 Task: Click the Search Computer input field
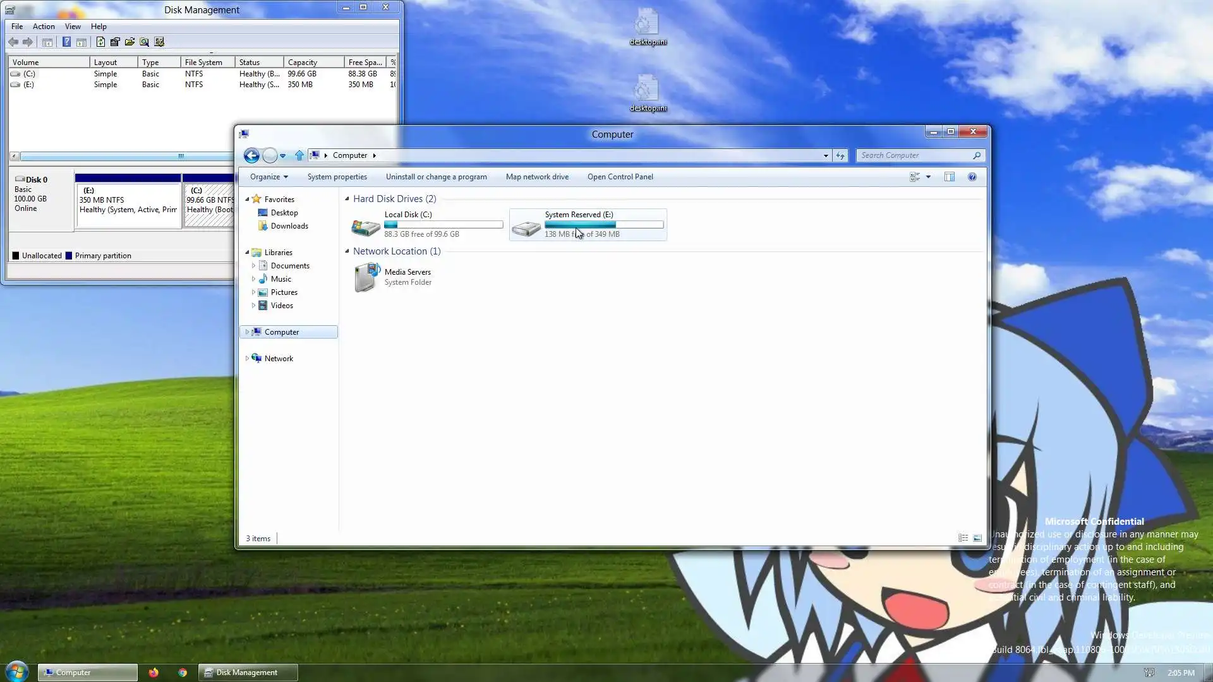(x=913, y=155)
